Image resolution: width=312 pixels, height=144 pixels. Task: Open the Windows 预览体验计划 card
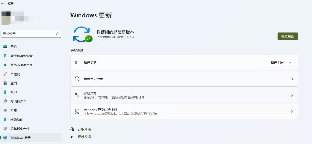[x=184, y=112]
